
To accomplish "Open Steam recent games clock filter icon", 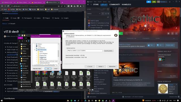I will (106, 14).
